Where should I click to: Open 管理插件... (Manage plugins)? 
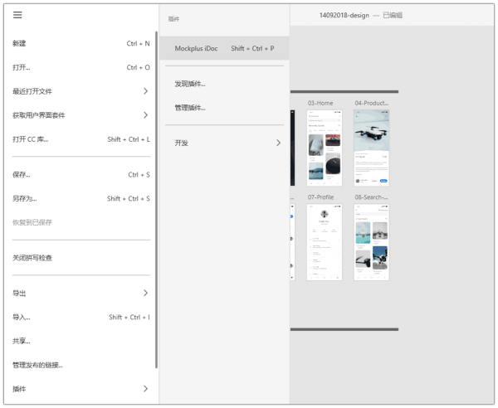tap(190, 108)
